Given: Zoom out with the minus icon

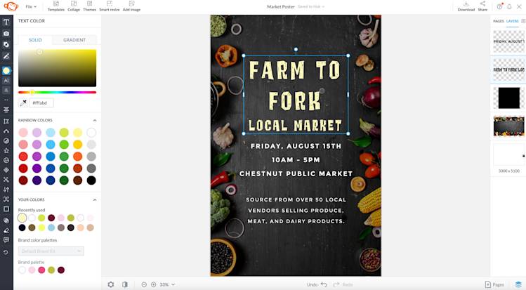Looking at the screenshot, I should point(144,284).
